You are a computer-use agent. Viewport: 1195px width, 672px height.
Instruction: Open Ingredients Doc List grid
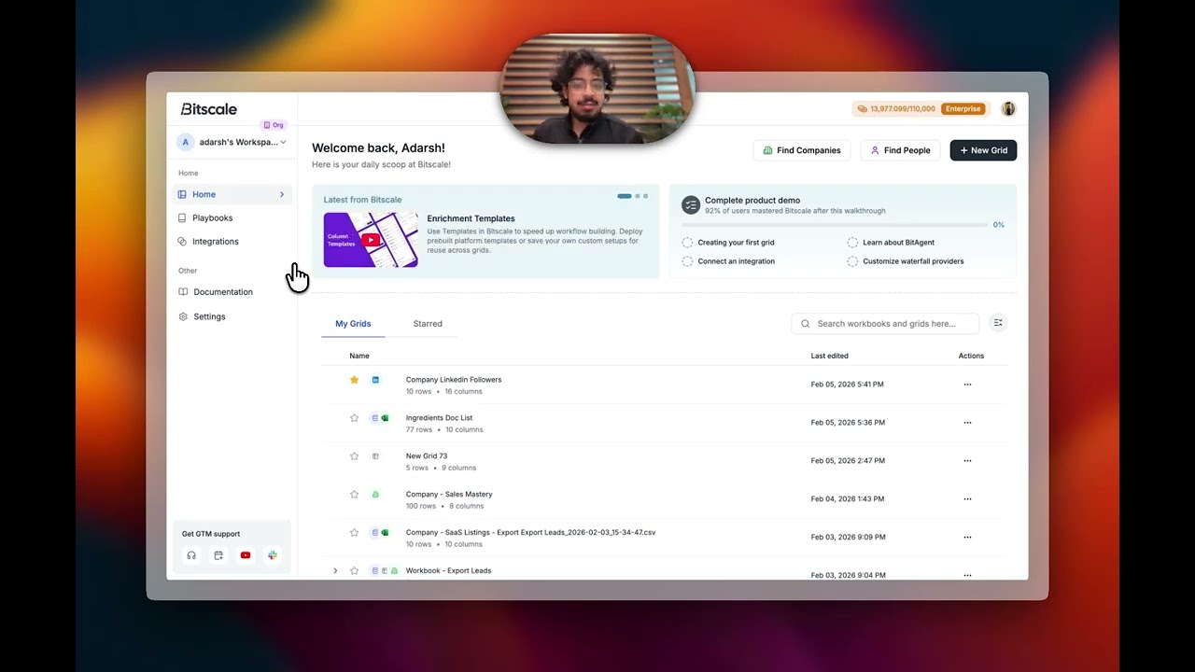[x=439, y=418]
